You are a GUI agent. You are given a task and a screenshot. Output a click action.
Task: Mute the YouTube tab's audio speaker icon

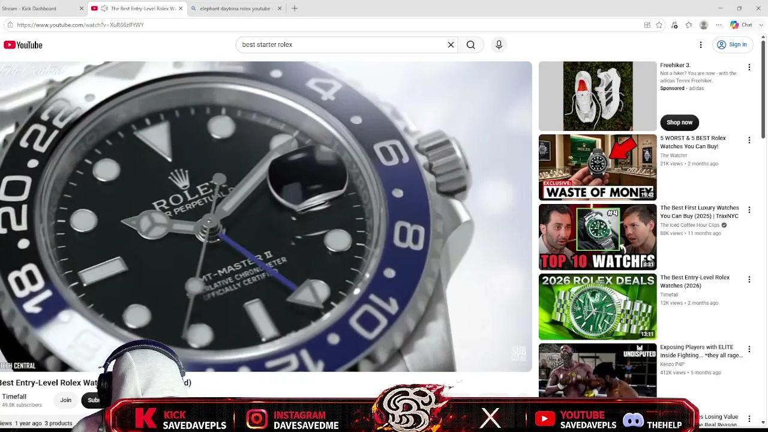pyautogui.click(x=104, y=8)
